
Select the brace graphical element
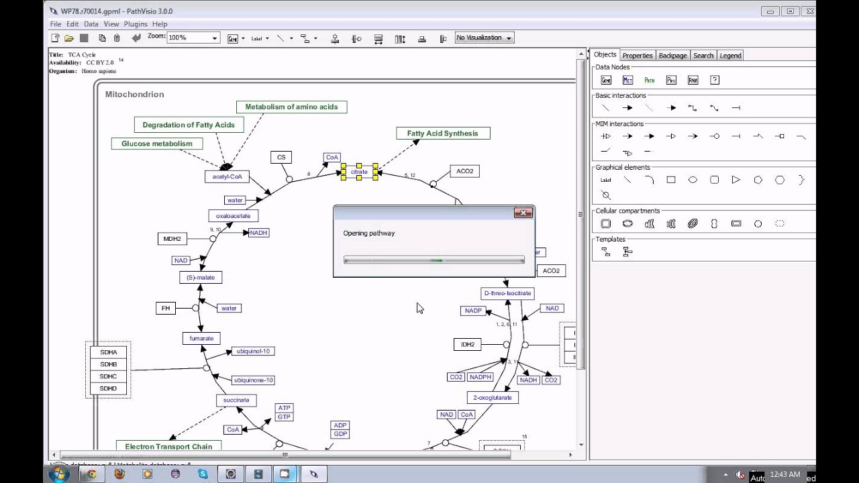tap(801, 180)
